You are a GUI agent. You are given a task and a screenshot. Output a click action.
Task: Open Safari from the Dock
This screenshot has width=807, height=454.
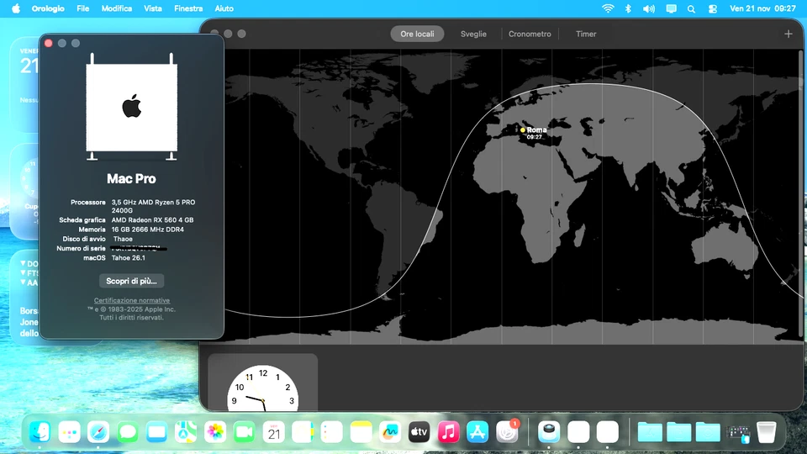pos(98,432)
